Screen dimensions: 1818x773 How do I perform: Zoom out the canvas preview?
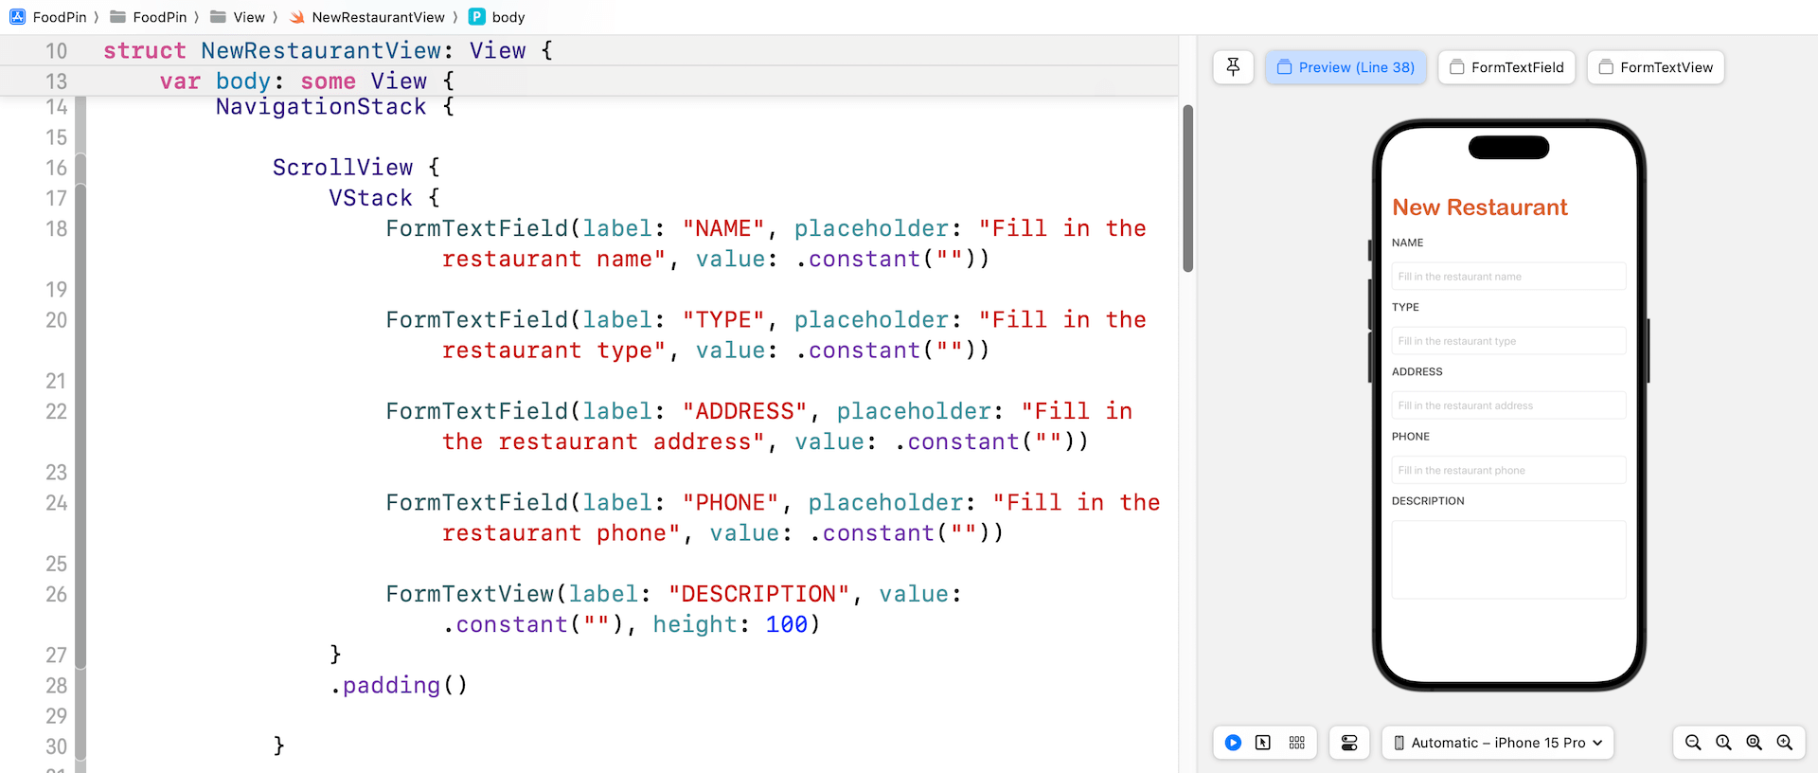point(1693,743)
